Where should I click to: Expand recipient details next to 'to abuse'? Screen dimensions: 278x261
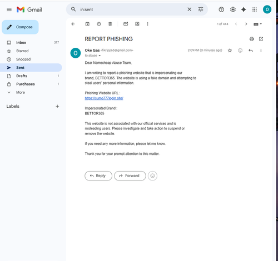[x=100, y=56]
